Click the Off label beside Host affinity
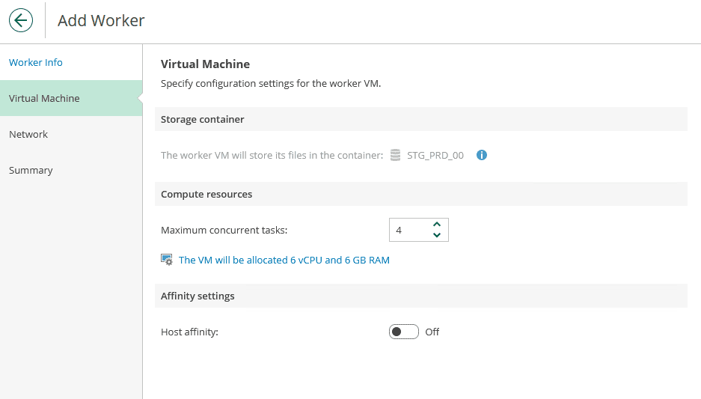701x399 pixels. pyautogui.click(x=432, y=332)
